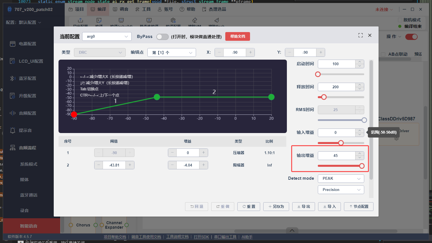432x243 pixels.
Task: Toggle the red 操作 switch
Action: point(411,37)
